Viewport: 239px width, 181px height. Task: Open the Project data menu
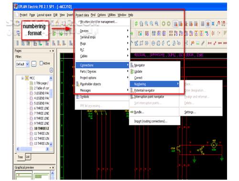[x=82, y=15]
